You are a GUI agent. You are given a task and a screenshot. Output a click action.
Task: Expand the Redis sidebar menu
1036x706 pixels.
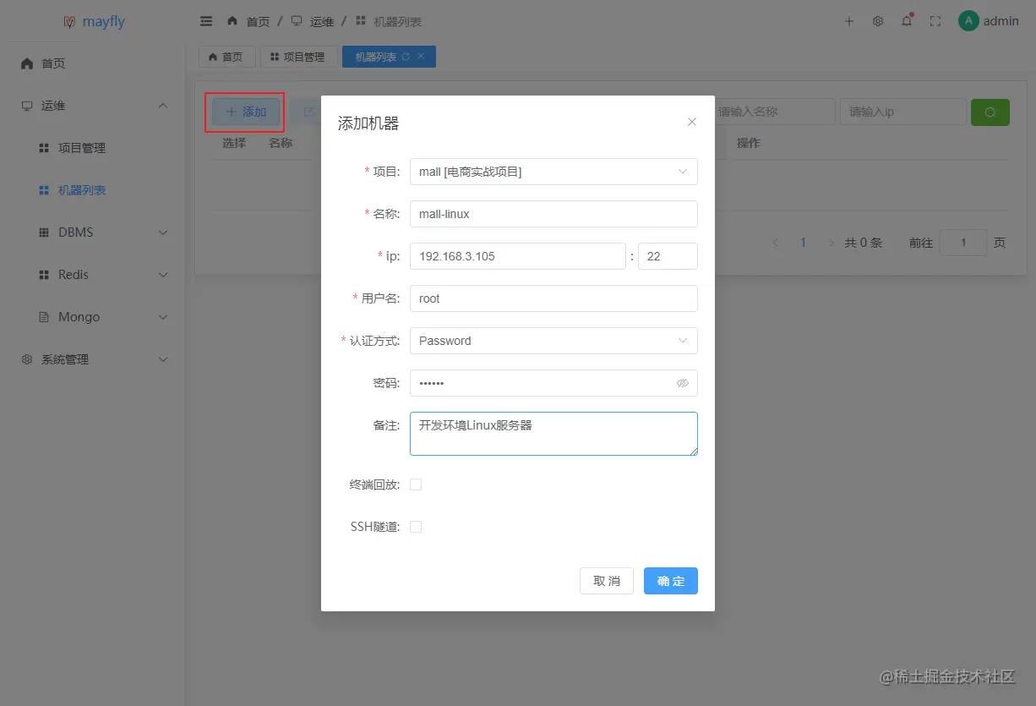point(92,275)
